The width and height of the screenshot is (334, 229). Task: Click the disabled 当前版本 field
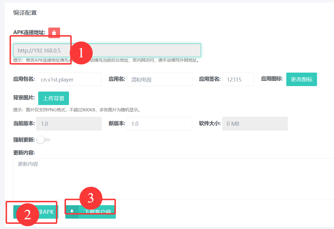69,124
